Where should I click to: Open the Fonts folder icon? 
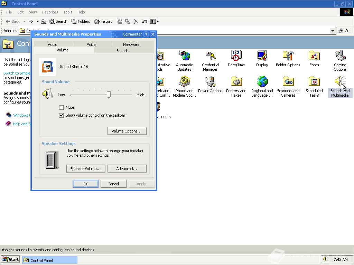tap(314, 59)
